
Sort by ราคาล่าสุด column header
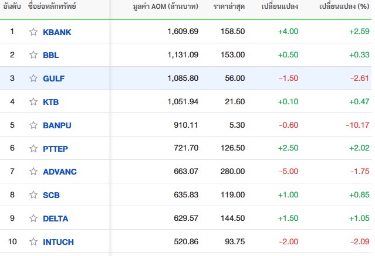pyautogui.click(x=229, y=6)
